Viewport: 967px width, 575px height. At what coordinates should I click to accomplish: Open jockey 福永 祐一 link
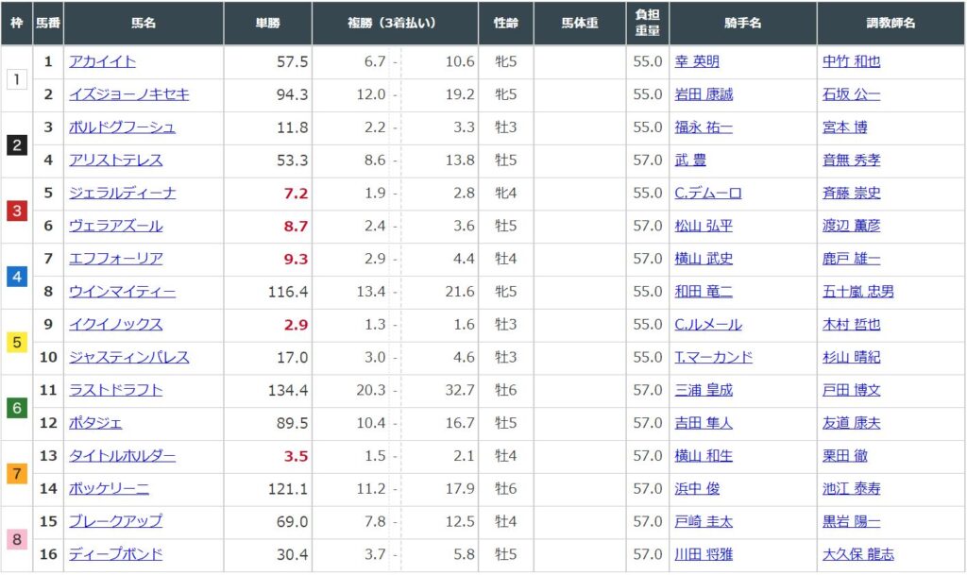click(704, 127)
